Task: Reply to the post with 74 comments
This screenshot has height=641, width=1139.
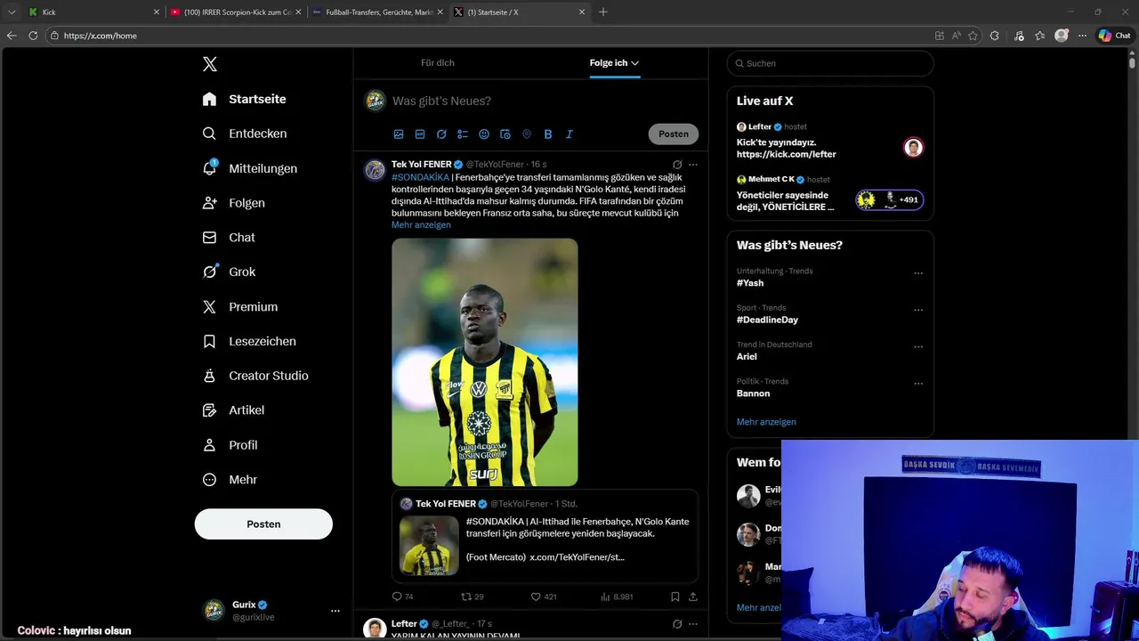Action: (402, 596)
